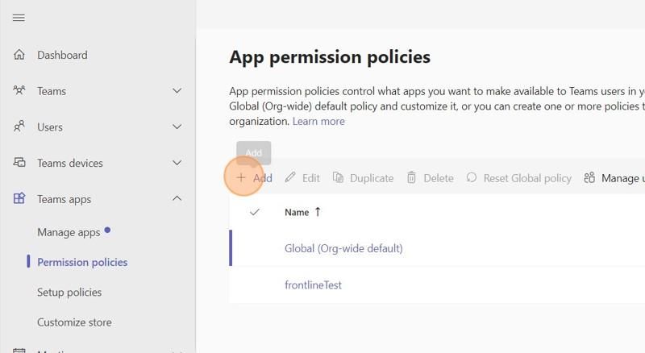Click the Manage users icon
This screenshot has height=353, width=645.
coord(589,178)
